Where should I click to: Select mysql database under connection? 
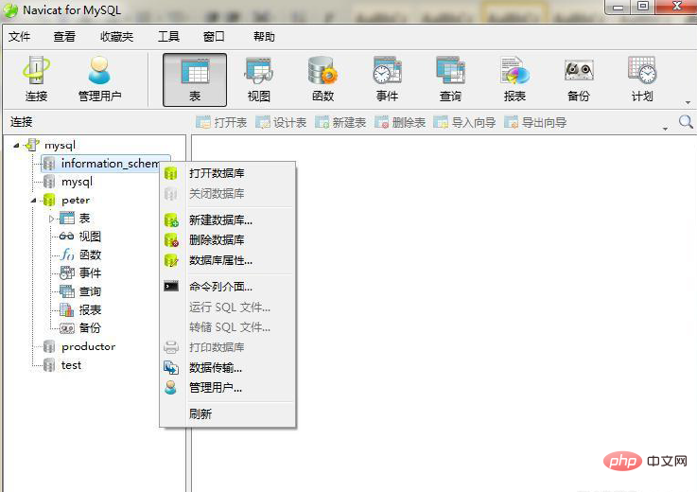click(x=68, y=182)
